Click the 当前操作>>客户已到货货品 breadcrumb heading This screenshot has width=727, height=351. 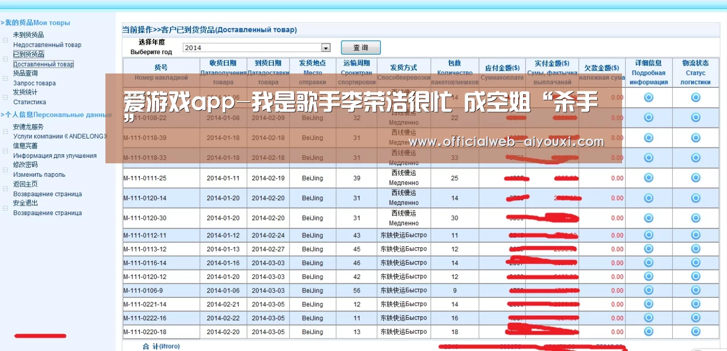click(209, 30)
